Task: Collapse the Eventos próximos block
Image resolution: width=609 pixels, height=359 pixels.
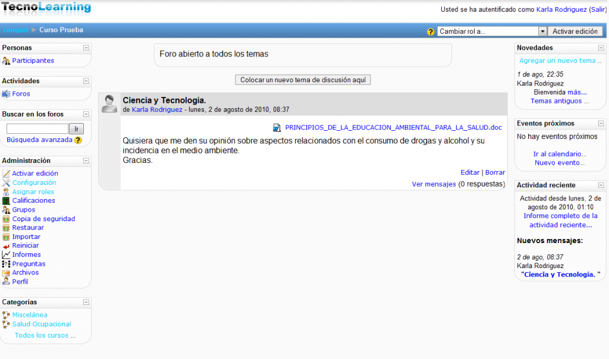Action: coord(601,124)
